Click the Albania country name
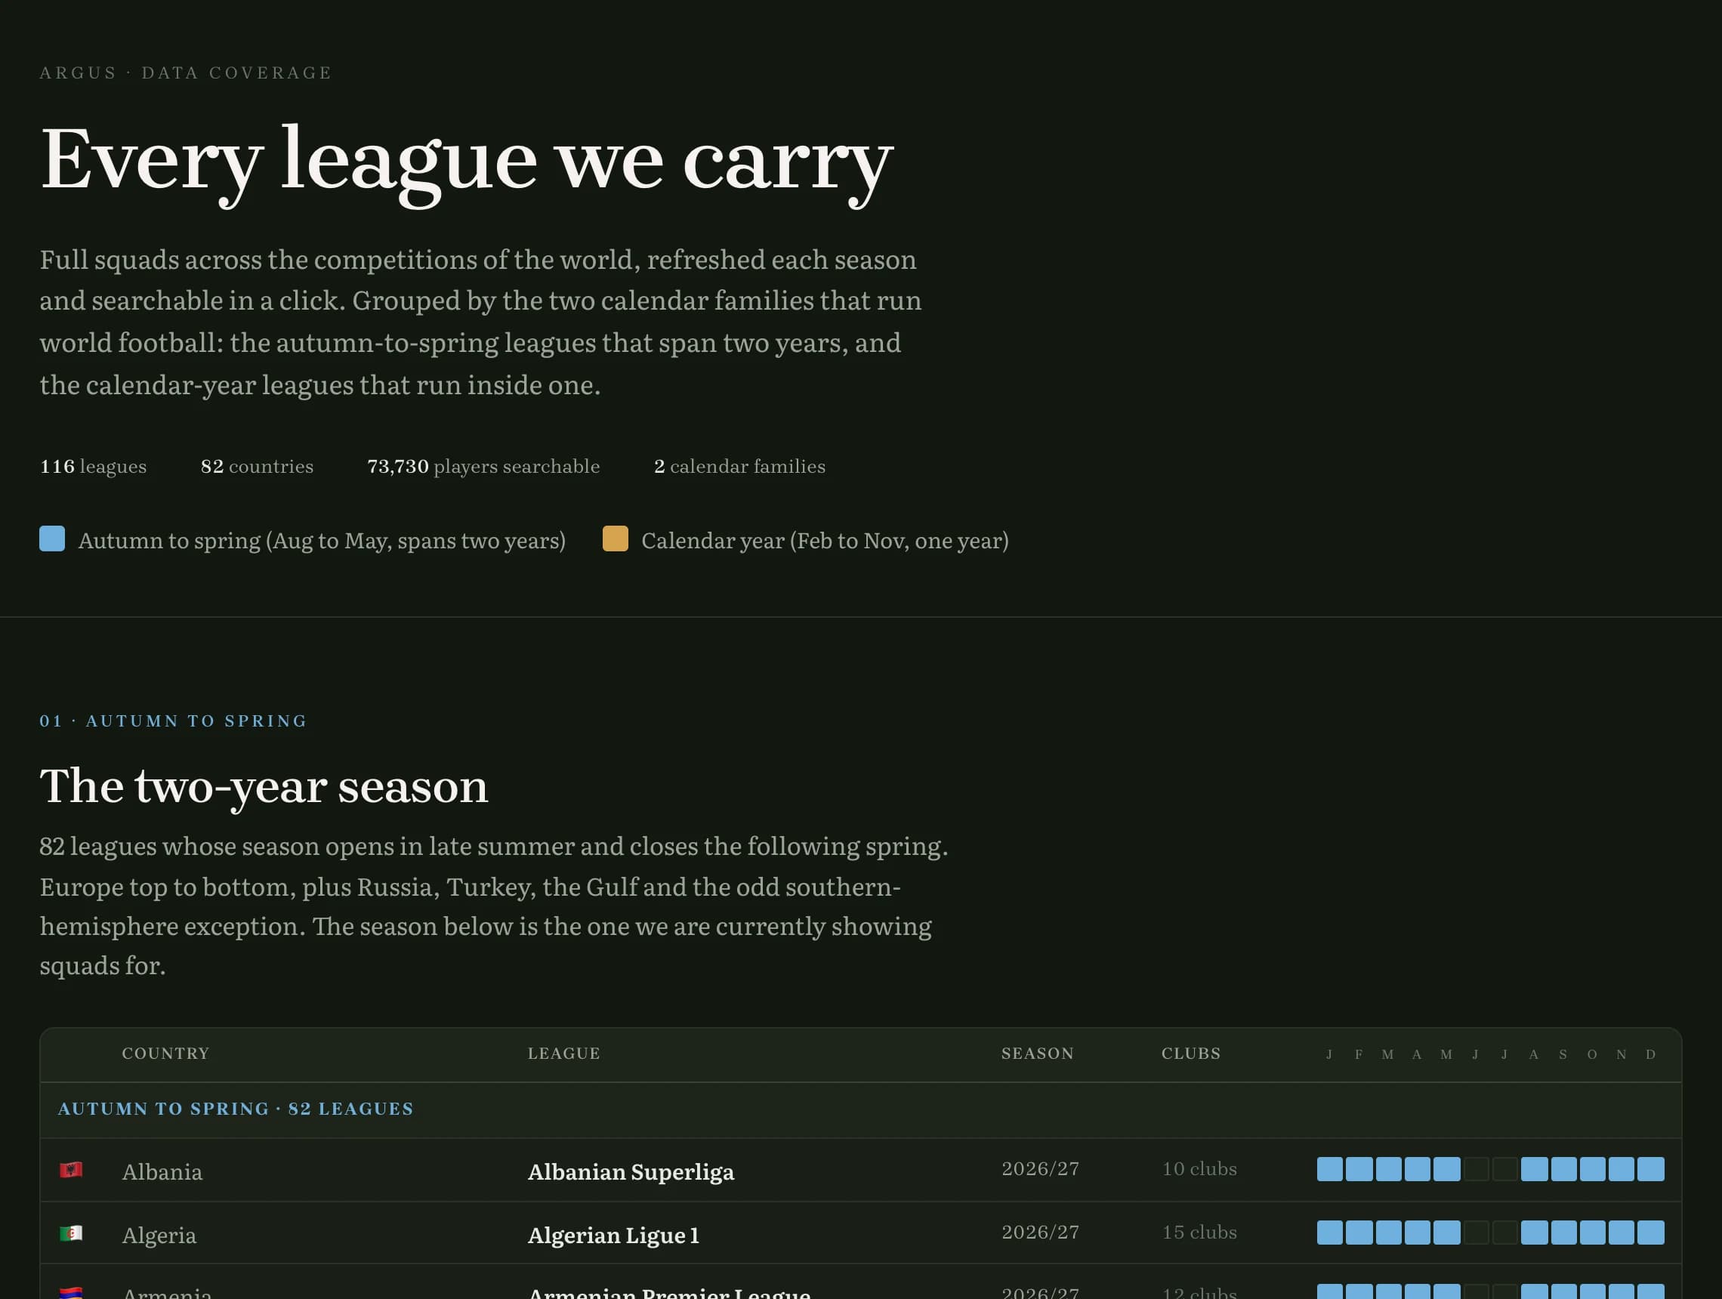 pos(162,1171)
